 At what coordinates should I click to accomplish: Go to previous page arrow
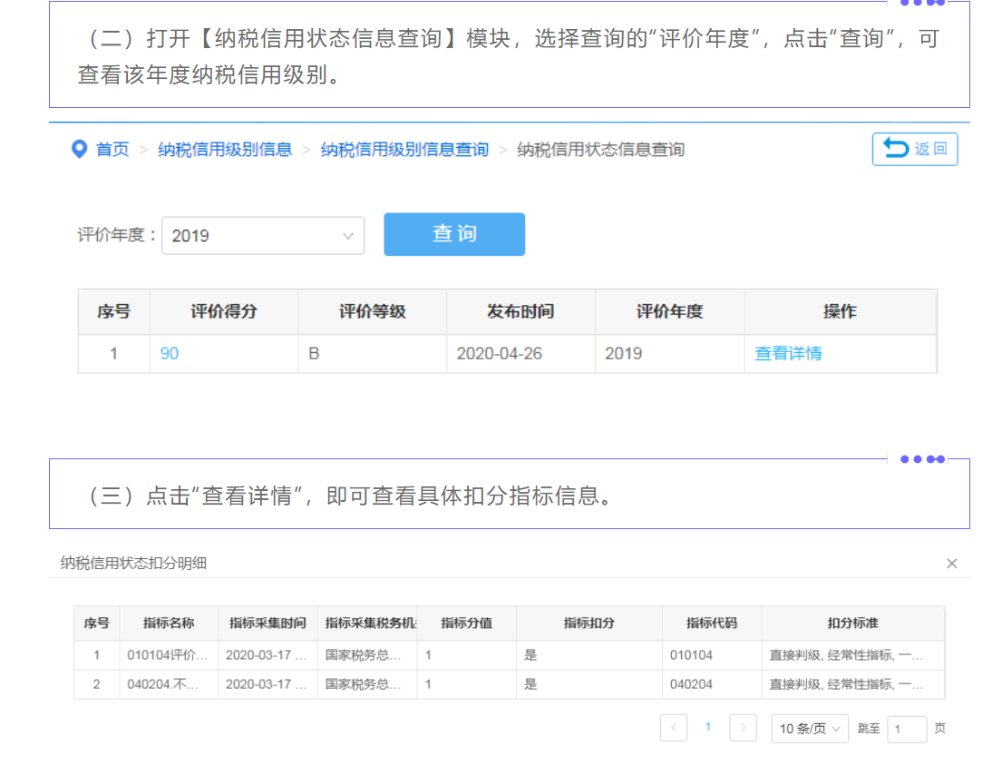point(674,728)
